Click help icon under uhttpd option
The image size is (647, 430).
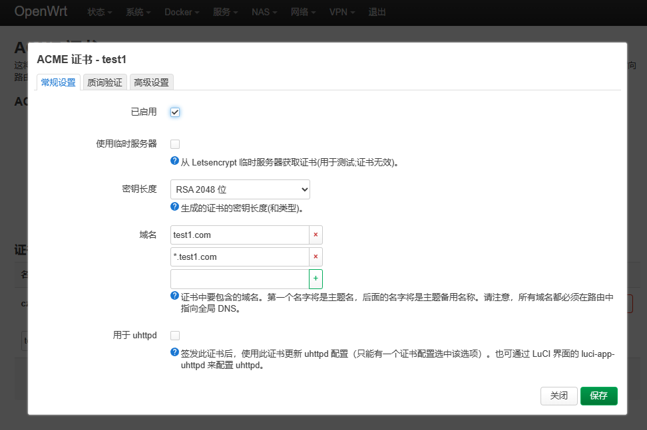point(175,352)
